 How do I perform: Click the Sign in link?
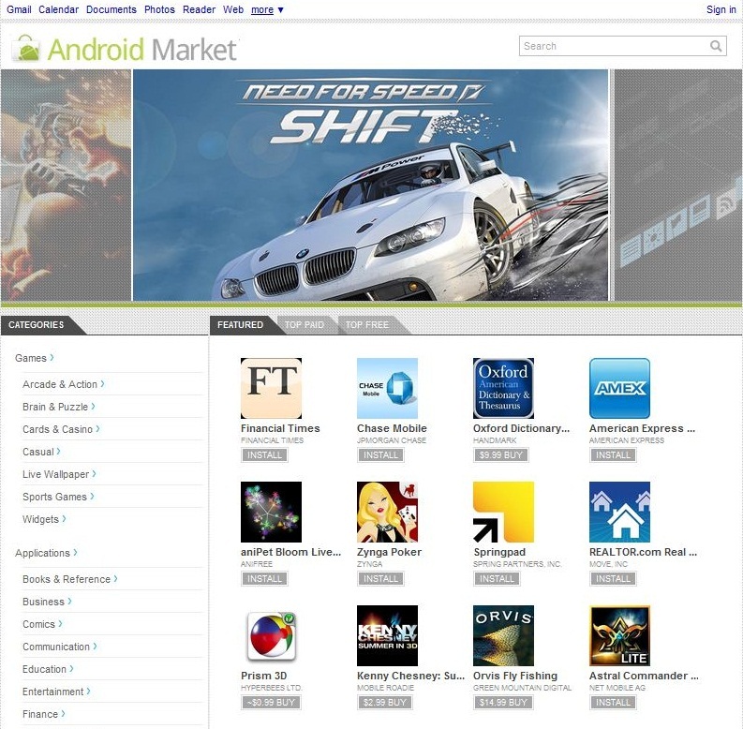(x=721, y=9)
